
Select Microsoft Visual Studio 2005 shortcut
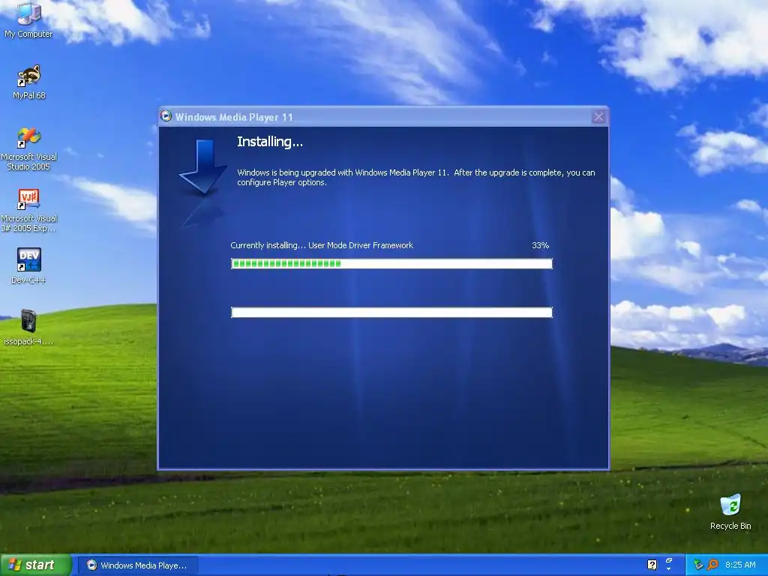tap(29, 148)
